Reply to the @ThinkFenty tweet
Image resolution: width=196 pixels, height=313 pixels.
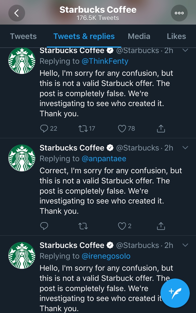[44, 128]
